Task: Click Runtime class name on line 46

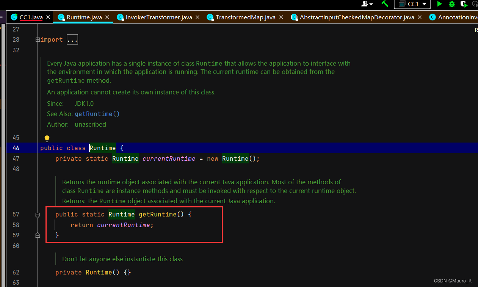Action: tap(103, 148)
